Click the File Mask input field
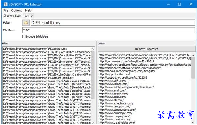Viewport: 197px width, 125px height. [x=109, y=30]
